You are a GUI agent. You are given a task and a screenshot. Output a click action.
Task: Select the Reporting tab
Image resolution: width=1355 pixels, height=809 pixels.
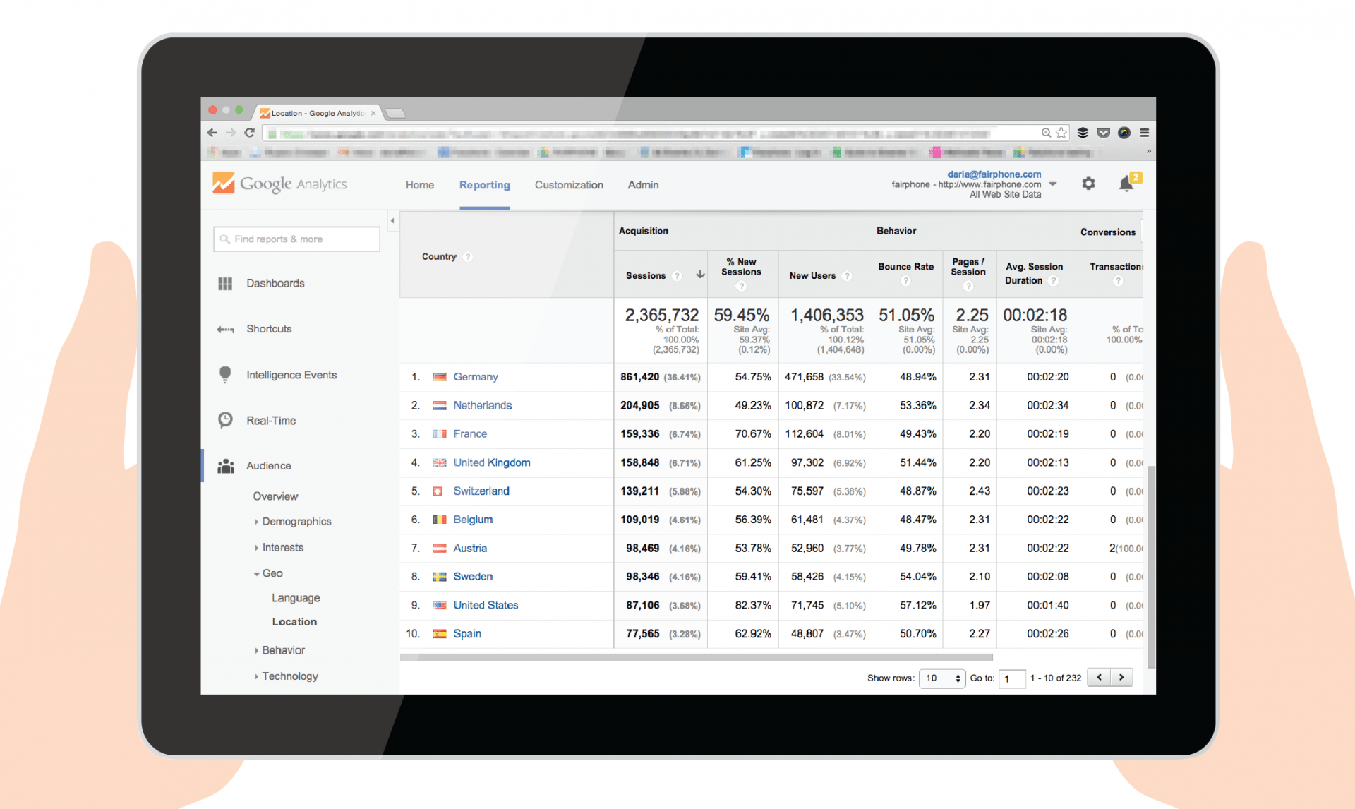pos(485,185)
